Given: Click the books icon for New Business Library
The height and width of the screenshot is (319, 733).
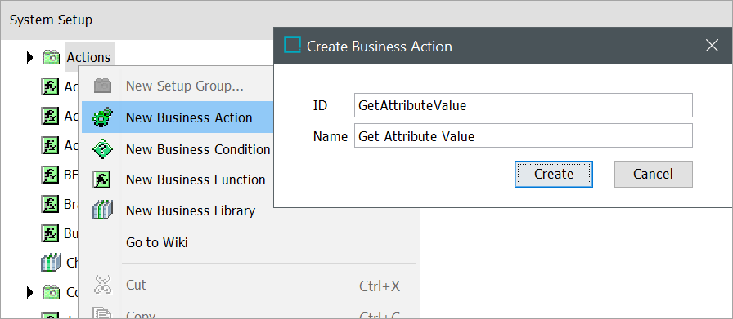Looking at the screenshot, I should pos(102,210).
